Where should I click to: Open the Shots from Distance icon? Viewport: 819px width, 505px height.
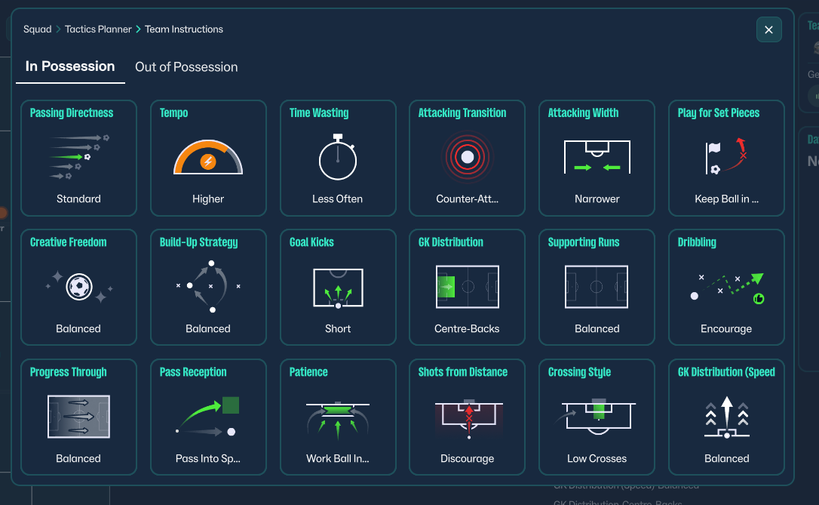(467, 417)
